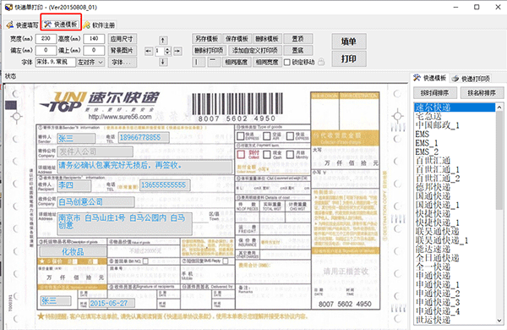Click the template list scrollbar down arrow
The image size is (507, 330).
click(x=499, y=321)
